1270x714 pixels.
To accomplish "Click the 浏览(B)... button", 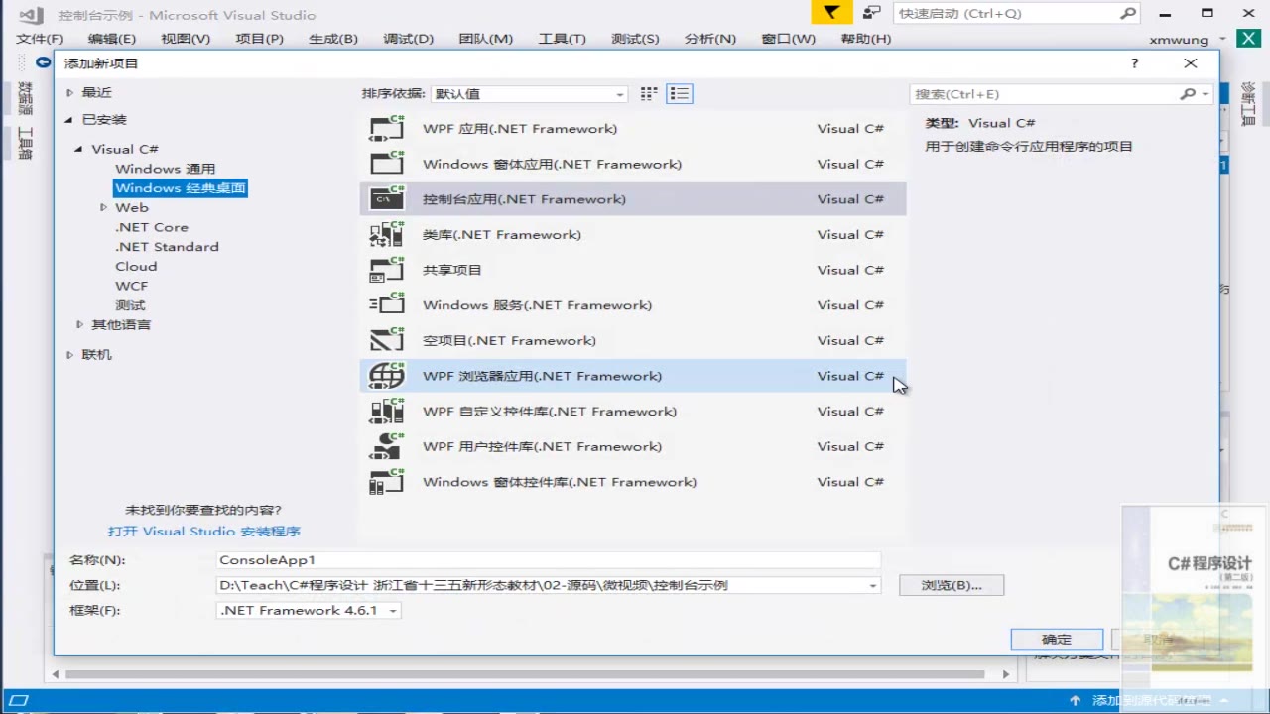I will (952, 586).
